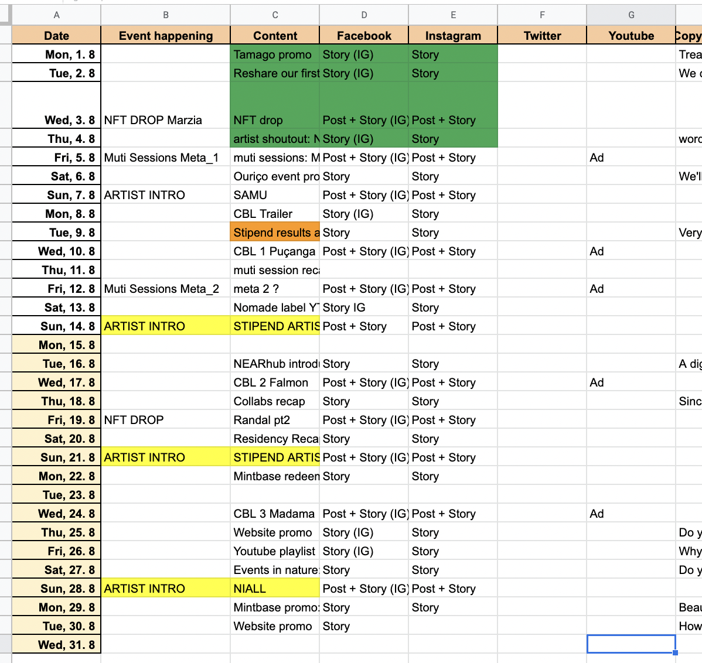The width and height of the screenshot is (702, 663).
Task: Select the muti session recap cell
Action: [275, 270]
